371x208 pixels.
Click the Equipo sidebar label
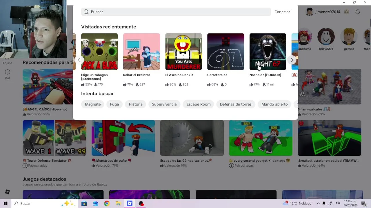tap(8, 63)
